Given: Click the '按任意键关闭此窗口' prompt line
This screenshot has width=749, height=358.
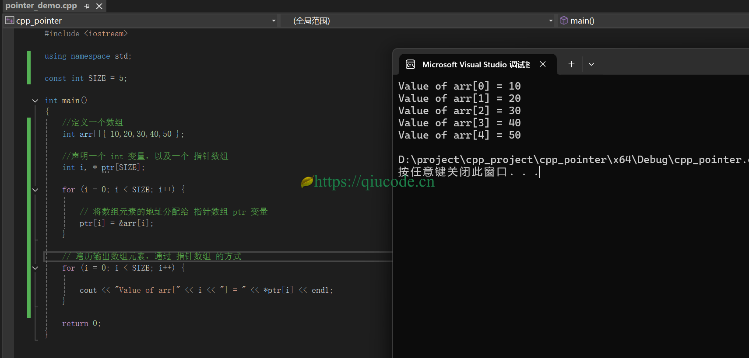Looking at the screenshot, I should click(x=468, y=172).
